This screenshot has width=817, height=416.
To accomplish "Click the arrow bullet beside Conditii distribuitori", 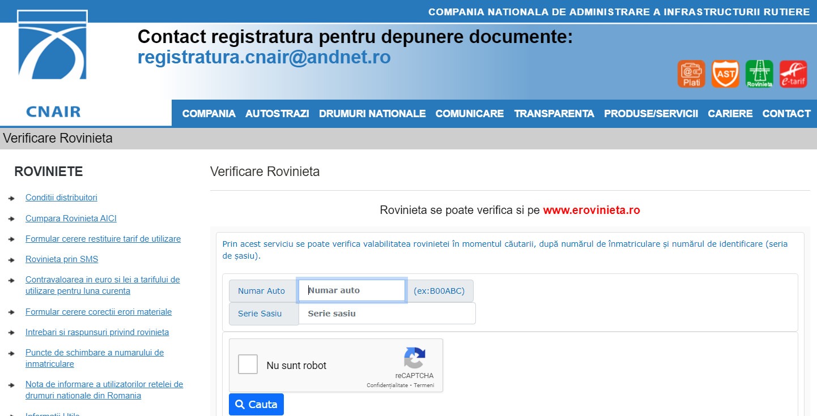I will click(11, 198).
